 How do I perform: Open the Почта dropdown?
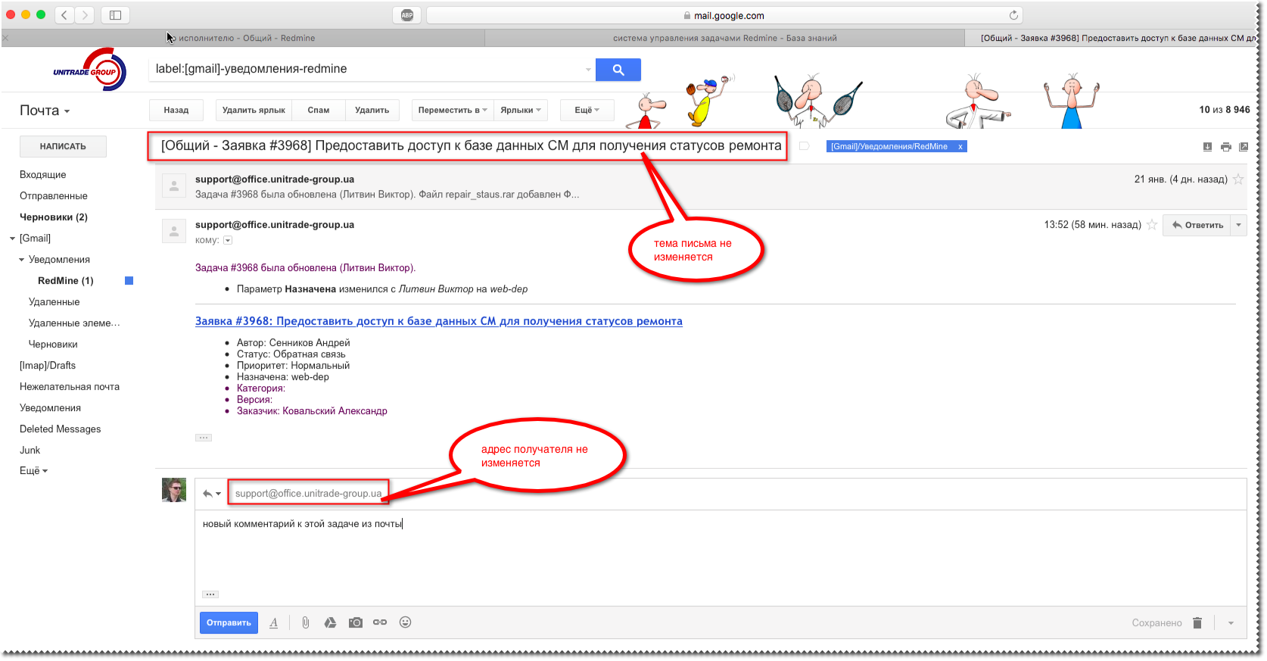[x=45, y=111]
